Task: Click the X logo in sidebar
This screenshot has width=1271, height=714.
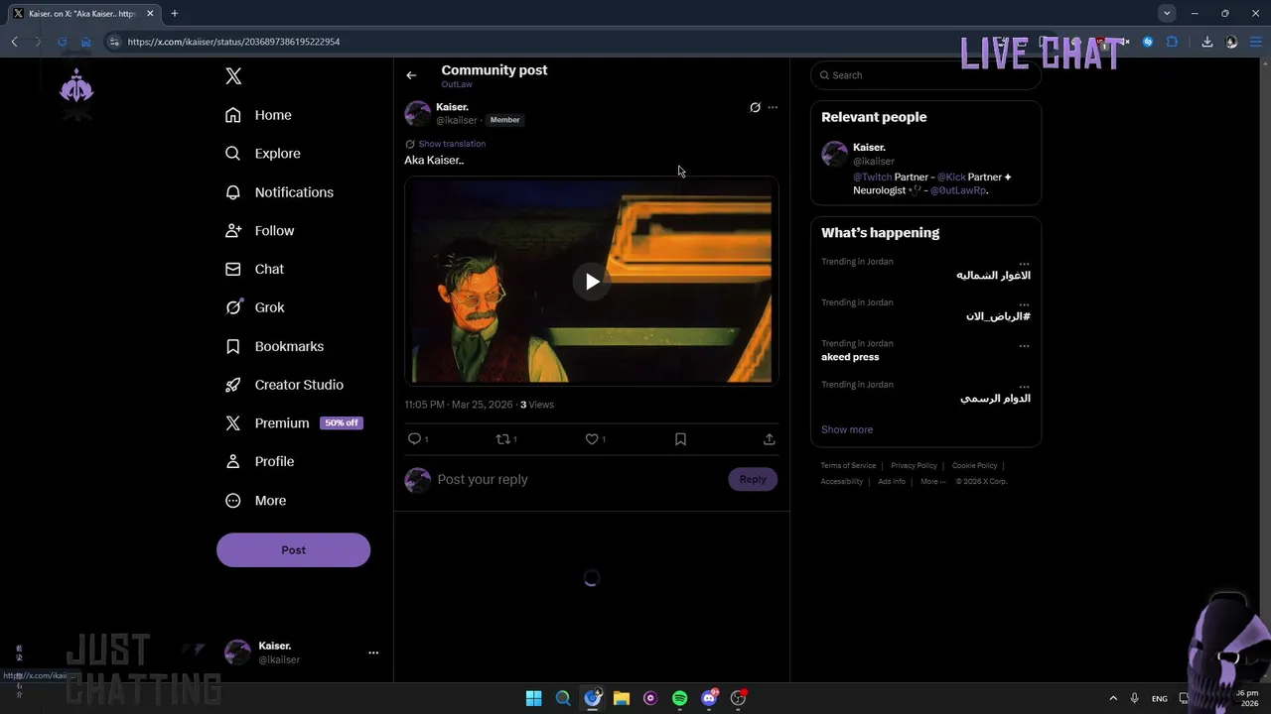Action: point(233,76)
